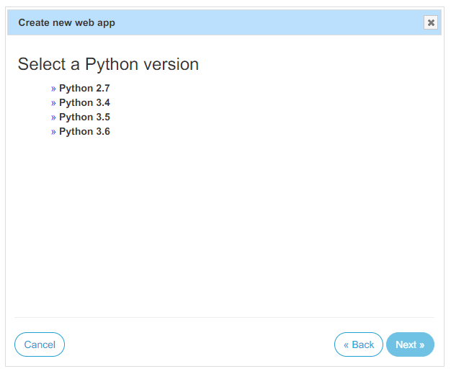451x374 pixels.
Task: Pick the Python 3.5 option
Action: pos(84,117)
